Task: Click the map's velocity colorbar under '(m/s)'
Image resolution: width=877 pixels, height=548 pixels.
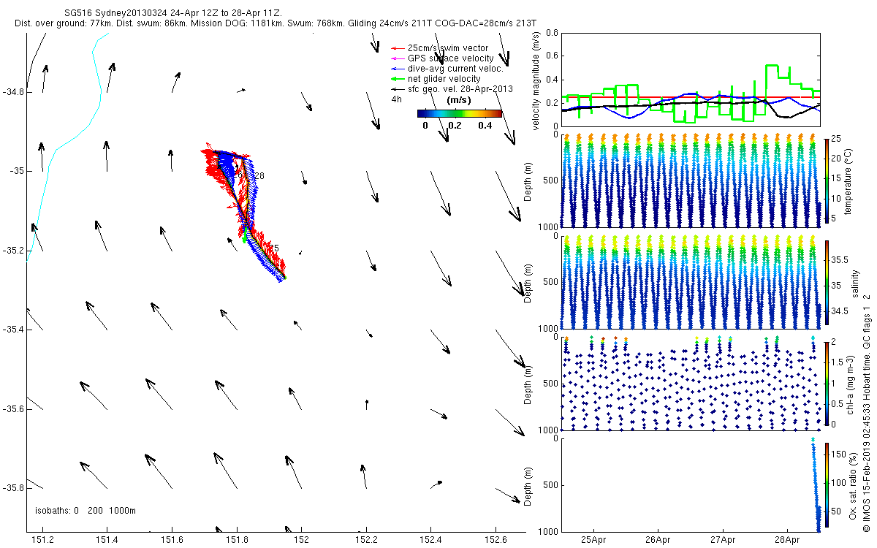Action: tap(460, 113)
